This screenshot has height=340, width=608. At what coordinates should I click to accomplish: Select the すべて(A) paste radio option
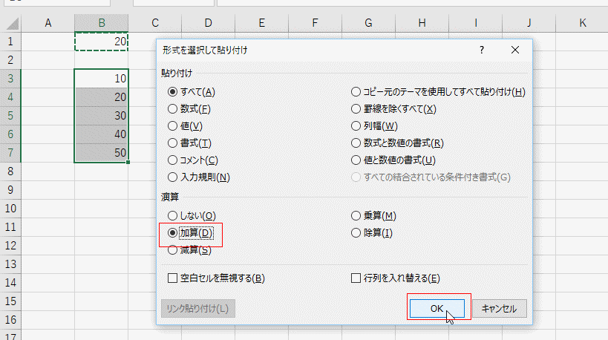point(173,92)
